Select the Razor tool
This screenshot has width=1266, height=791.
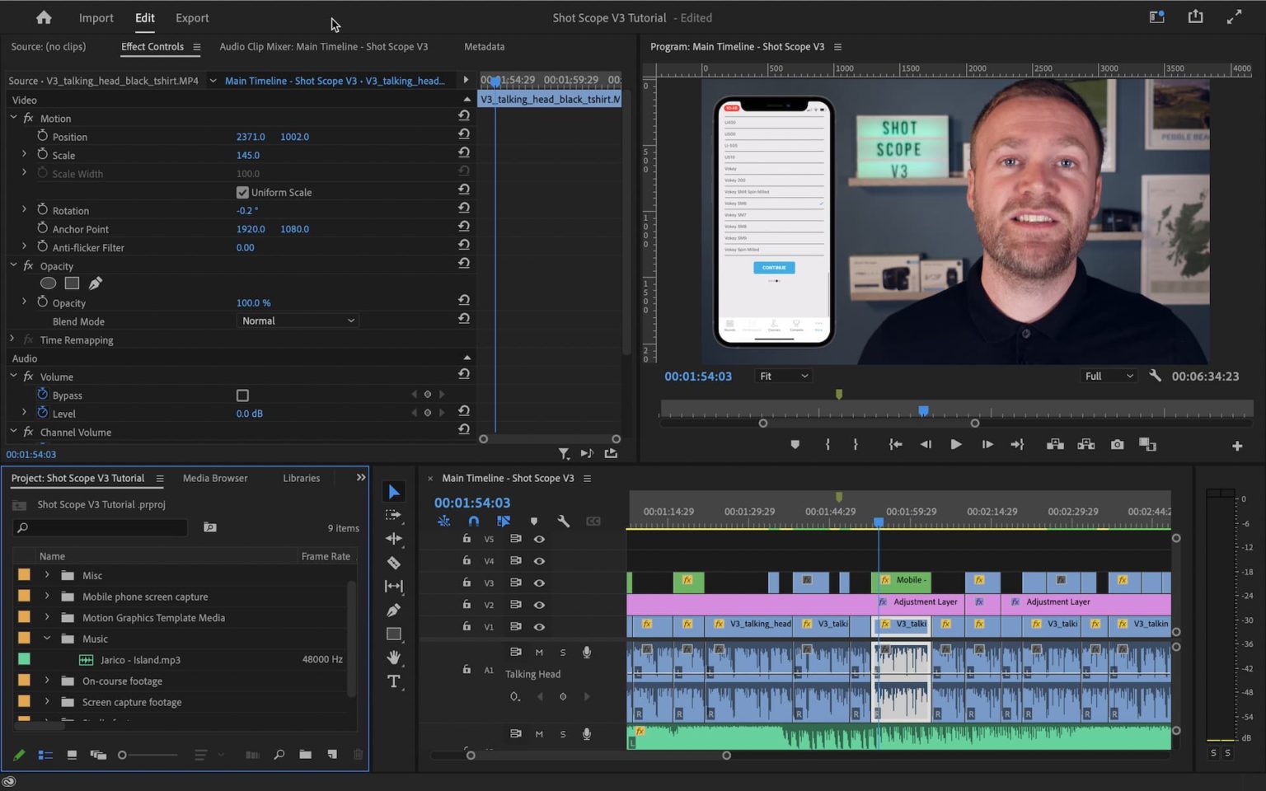pyautogui.click(x=393, y=563)
